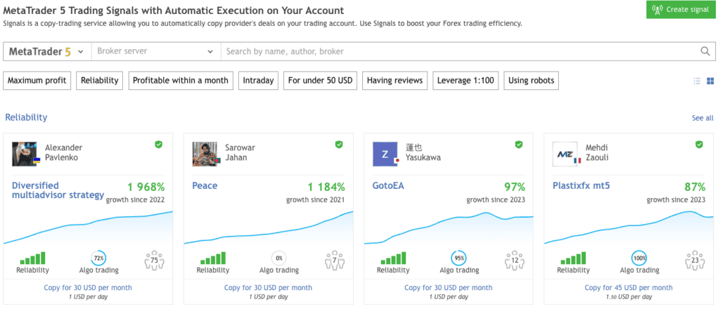This screenshot has width=720, height=316.
Task: Click the 87% growth value
Action: click(x=695, y=187)
